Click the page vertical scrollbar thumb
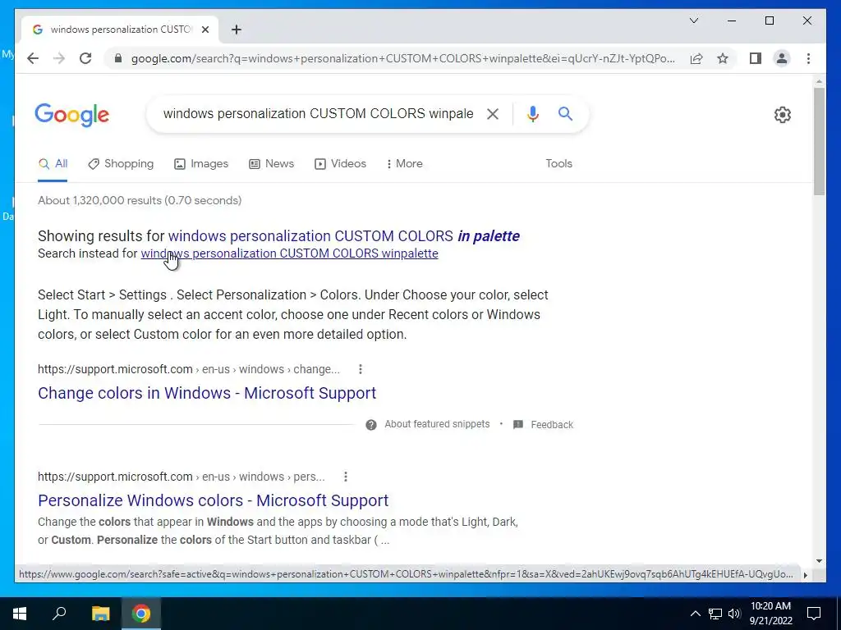Viewport: 841px width, 630px height. (x=819, y=141)
